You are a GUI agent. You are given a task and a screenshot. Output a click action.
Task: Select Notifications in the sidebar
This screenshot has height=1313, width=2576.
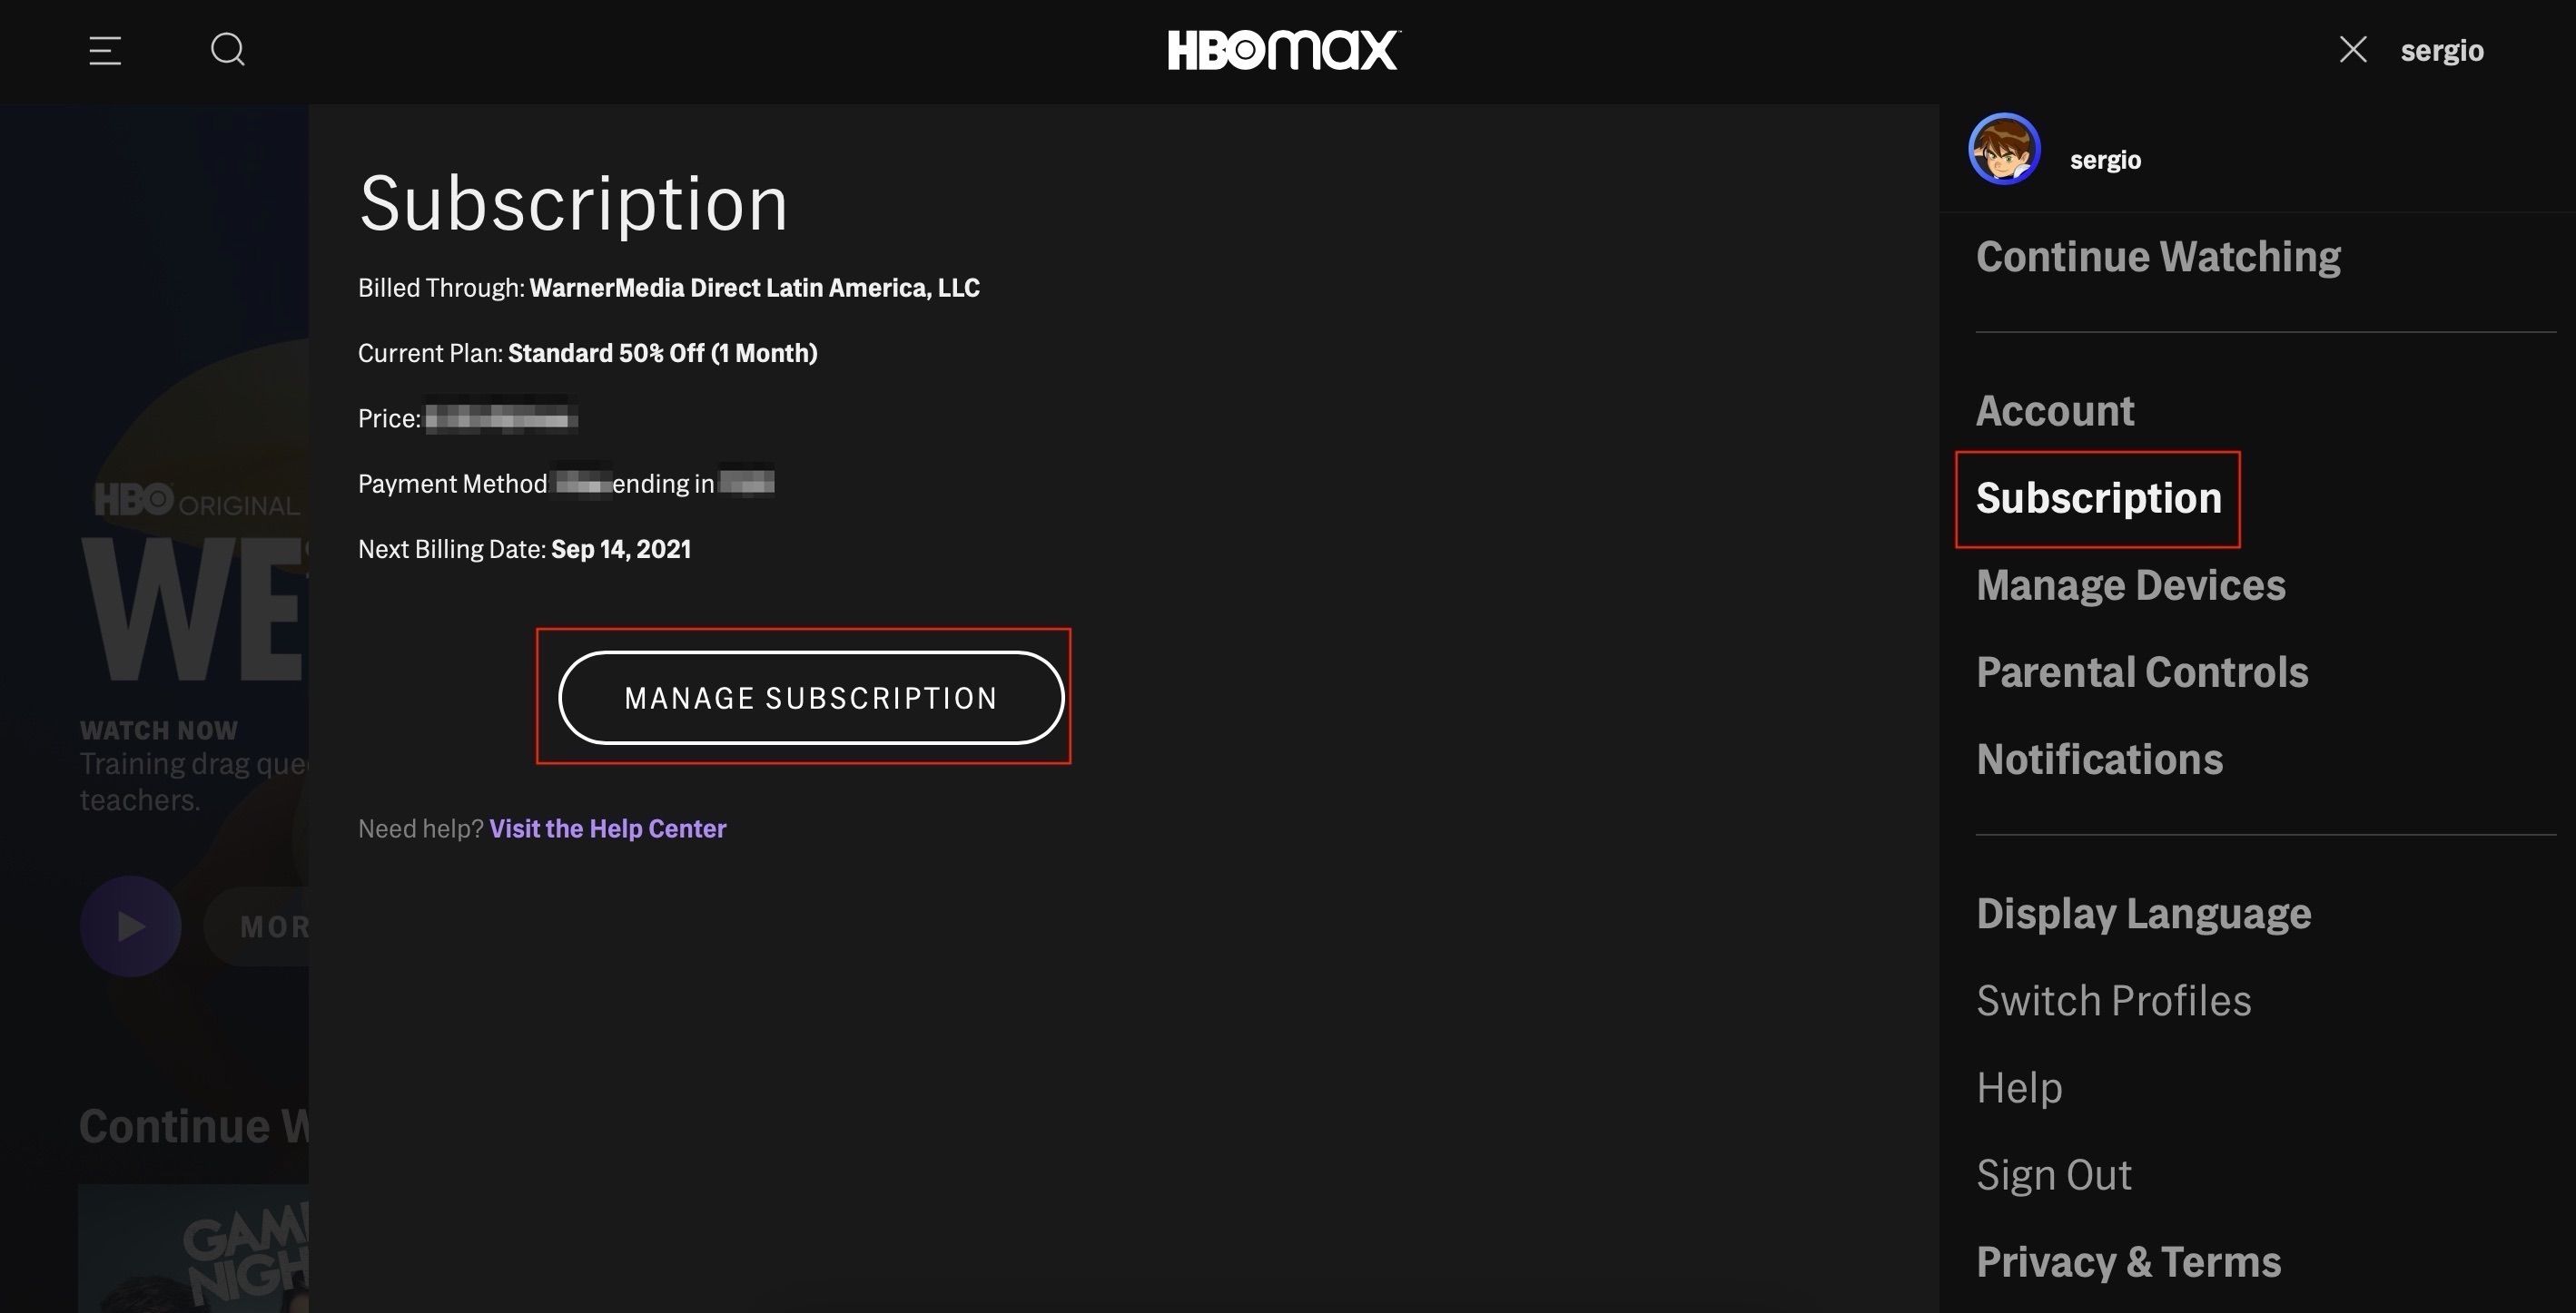tap(2100, 759)
